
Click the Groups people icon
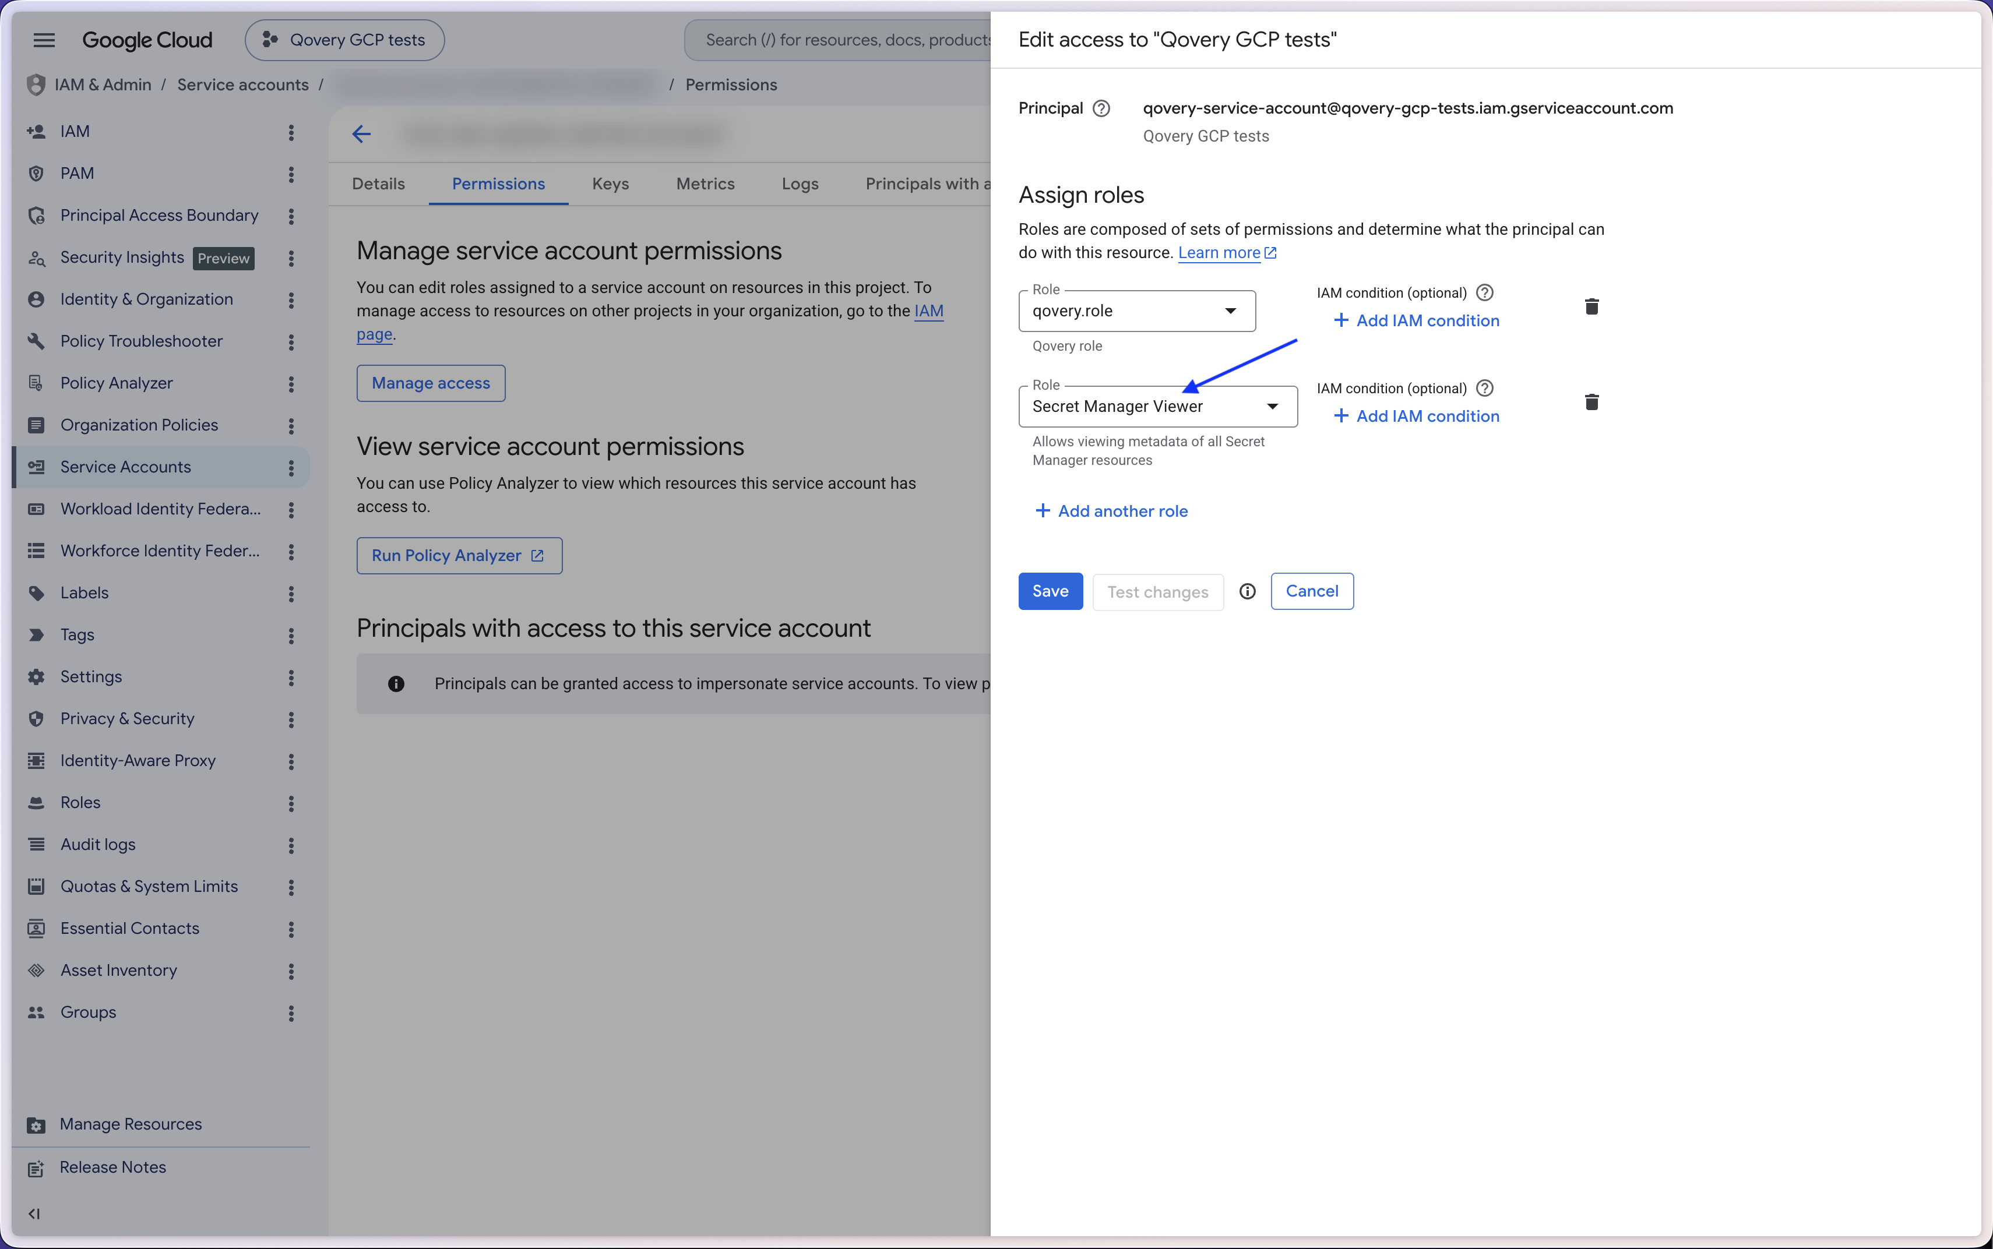36,1012
